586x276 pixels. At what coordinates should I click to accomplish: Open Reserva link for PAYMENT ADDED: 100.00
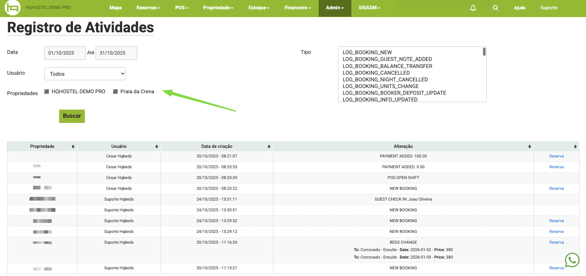click(556, 156)
